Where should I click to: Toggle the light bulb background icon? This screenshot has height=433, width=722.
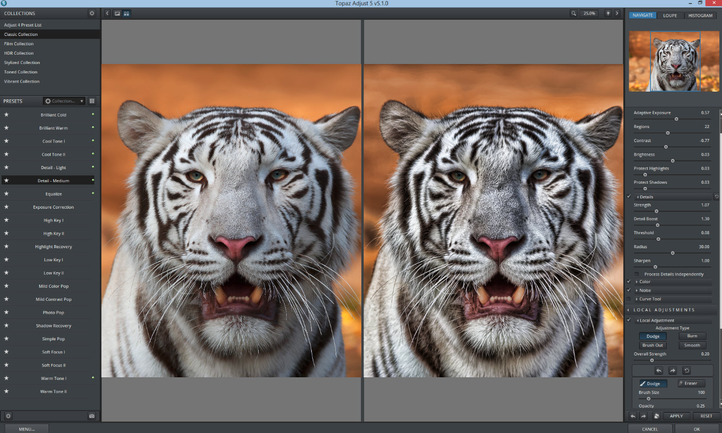tap(608, 14)
